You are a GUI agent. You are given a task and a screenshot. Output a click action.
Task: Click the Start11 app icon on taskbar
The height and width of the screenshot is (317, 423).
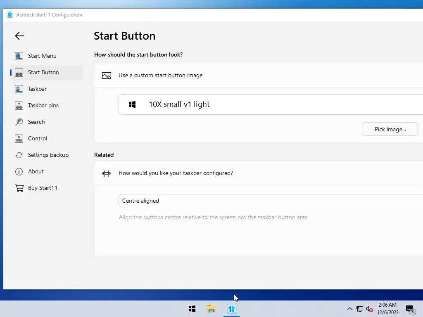232,309
